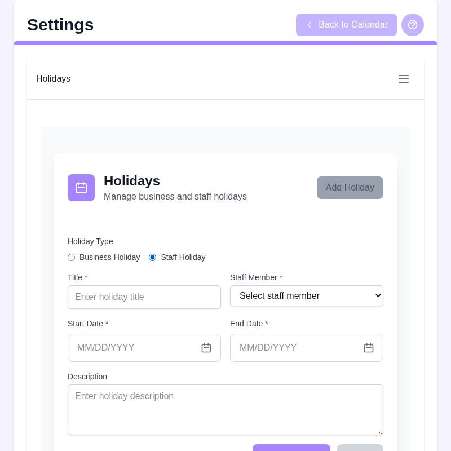Open the hamburger menu icon beside Holidays
Screen dimensions: 451x451
(x=404, y=79)
